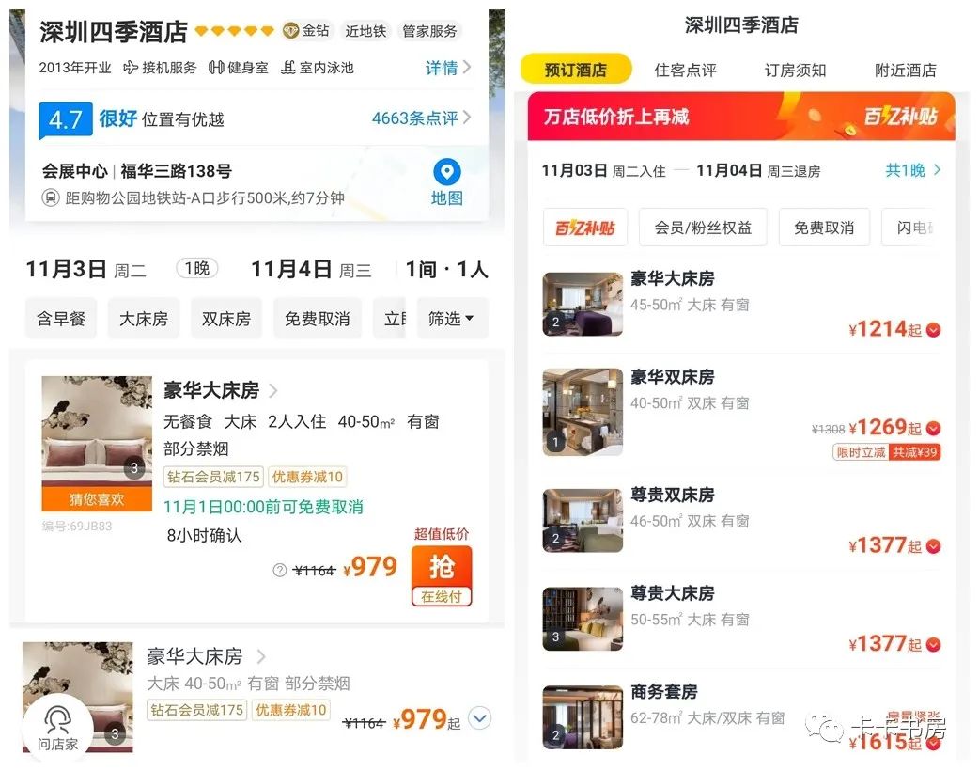Expand the 共1晚 date selector
This screenshot has width=979, height=771.
coord(913,170)
